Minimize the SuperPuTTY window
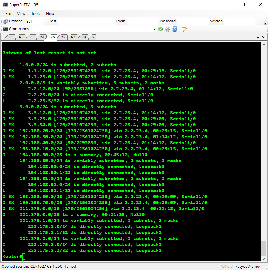268x270 pixels. [x=232, y=5]
